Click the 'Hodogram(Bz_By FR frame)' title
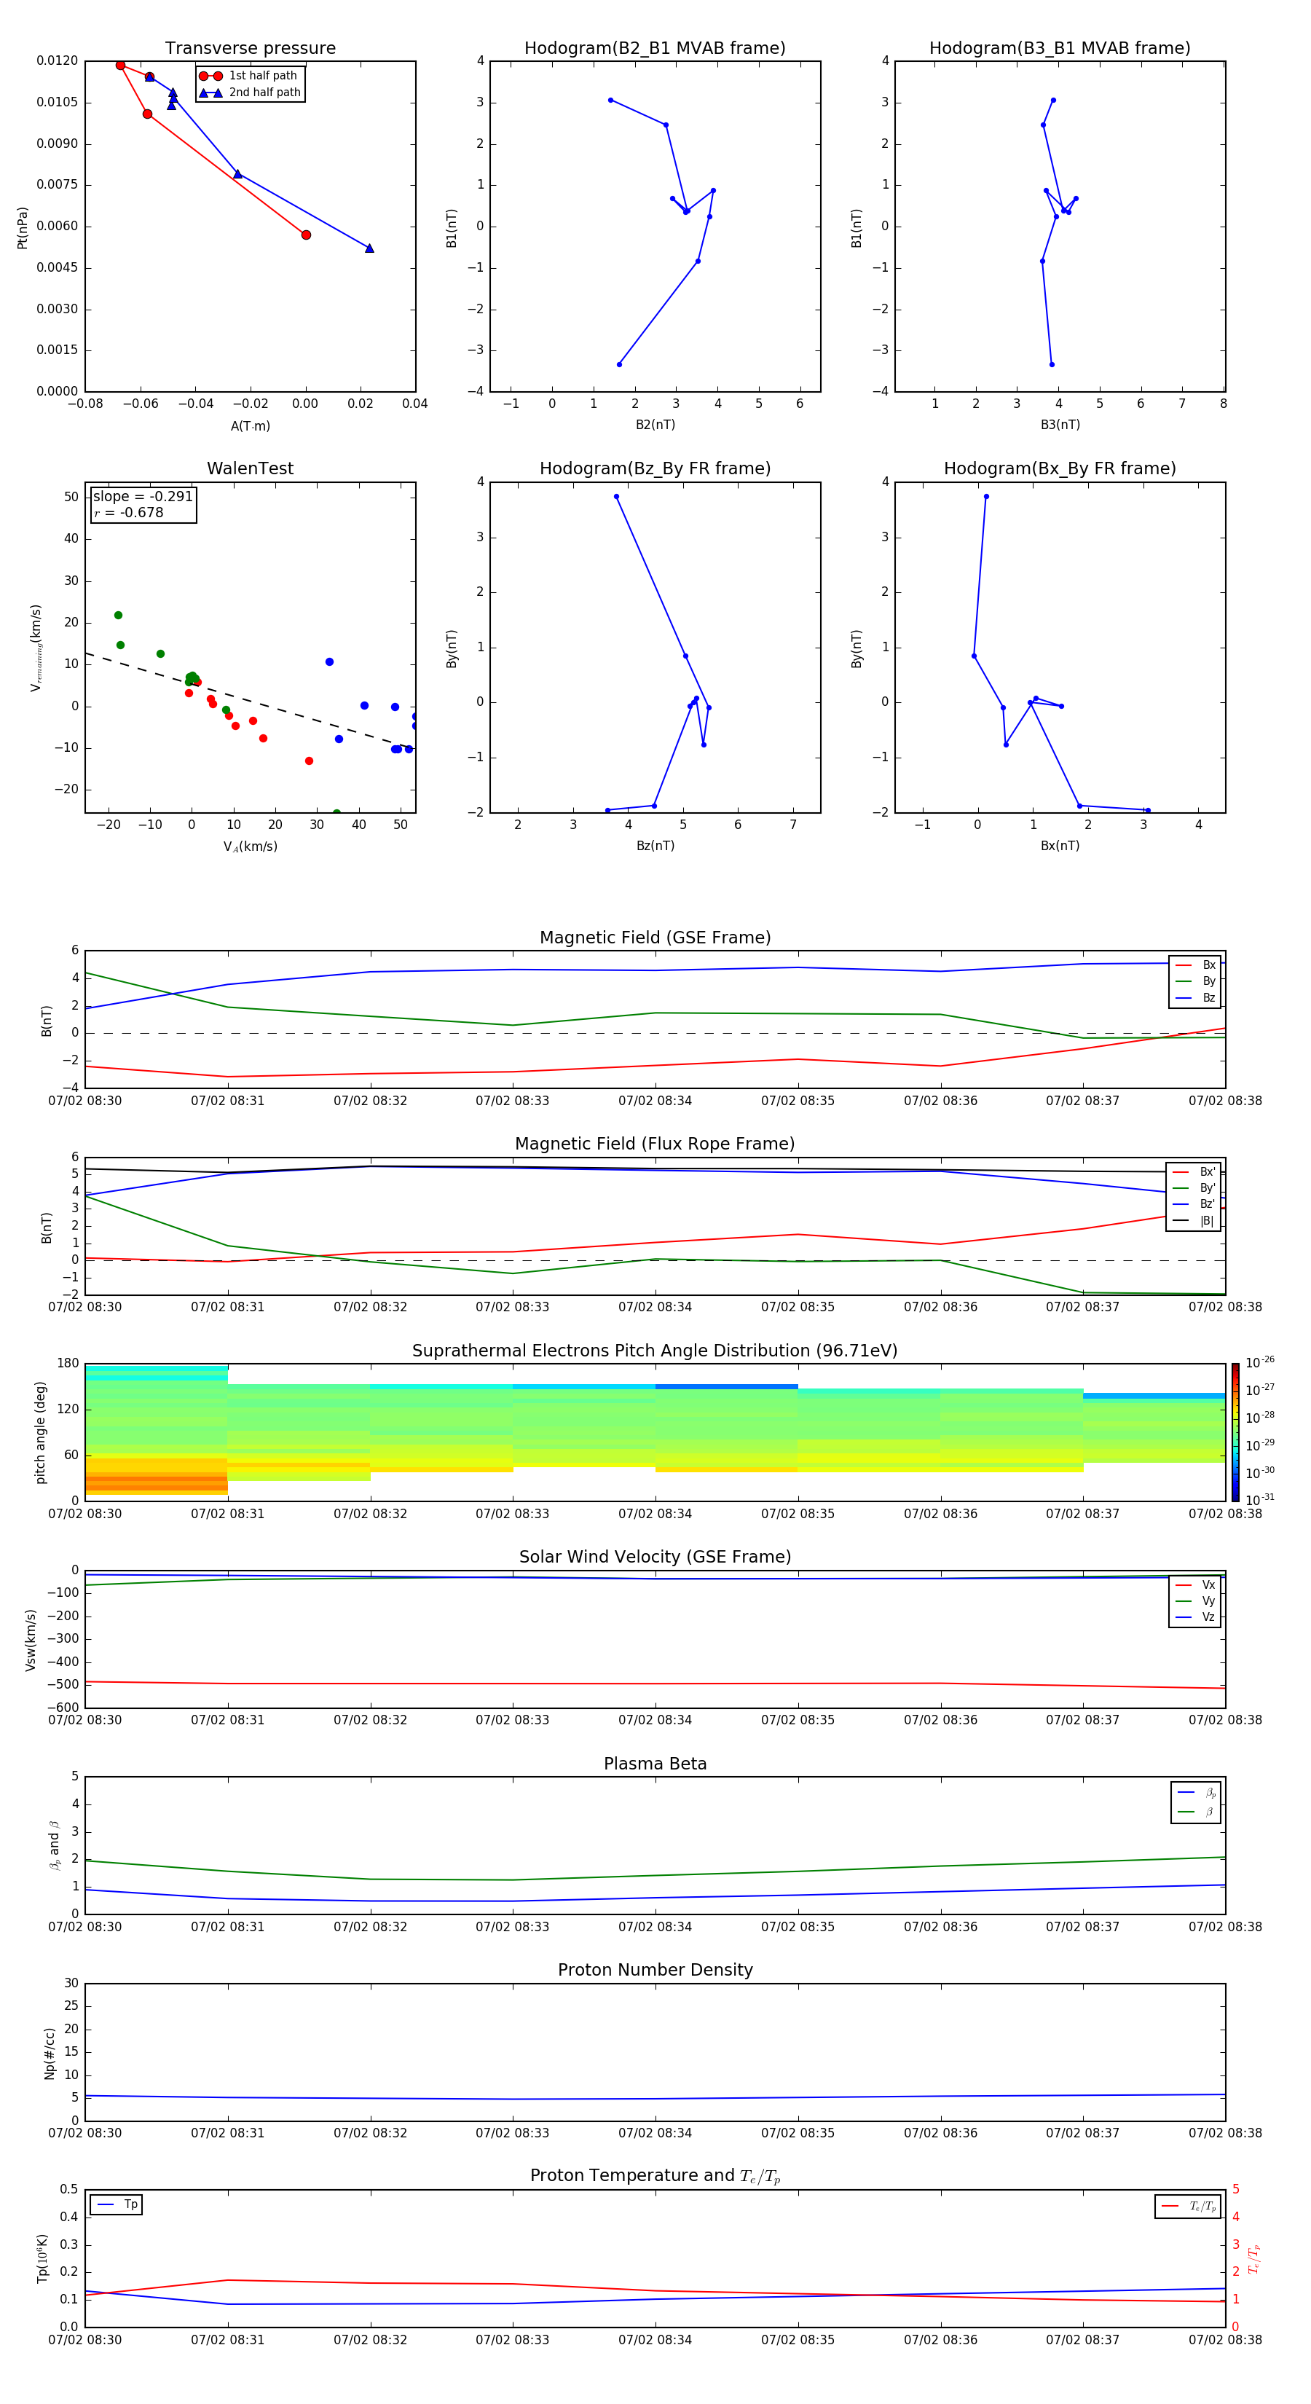The height and width of the screenshot is (2404, 1311). (x=655, y=468)
